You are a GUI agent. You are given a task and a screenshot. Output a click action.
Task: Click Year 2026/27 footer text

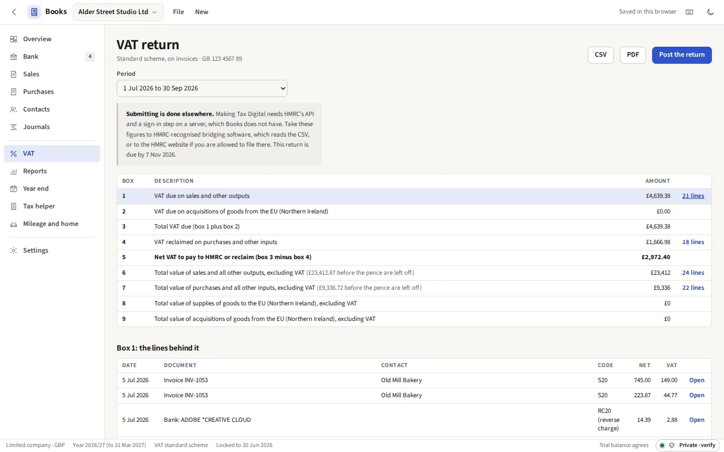pos(109,445)
